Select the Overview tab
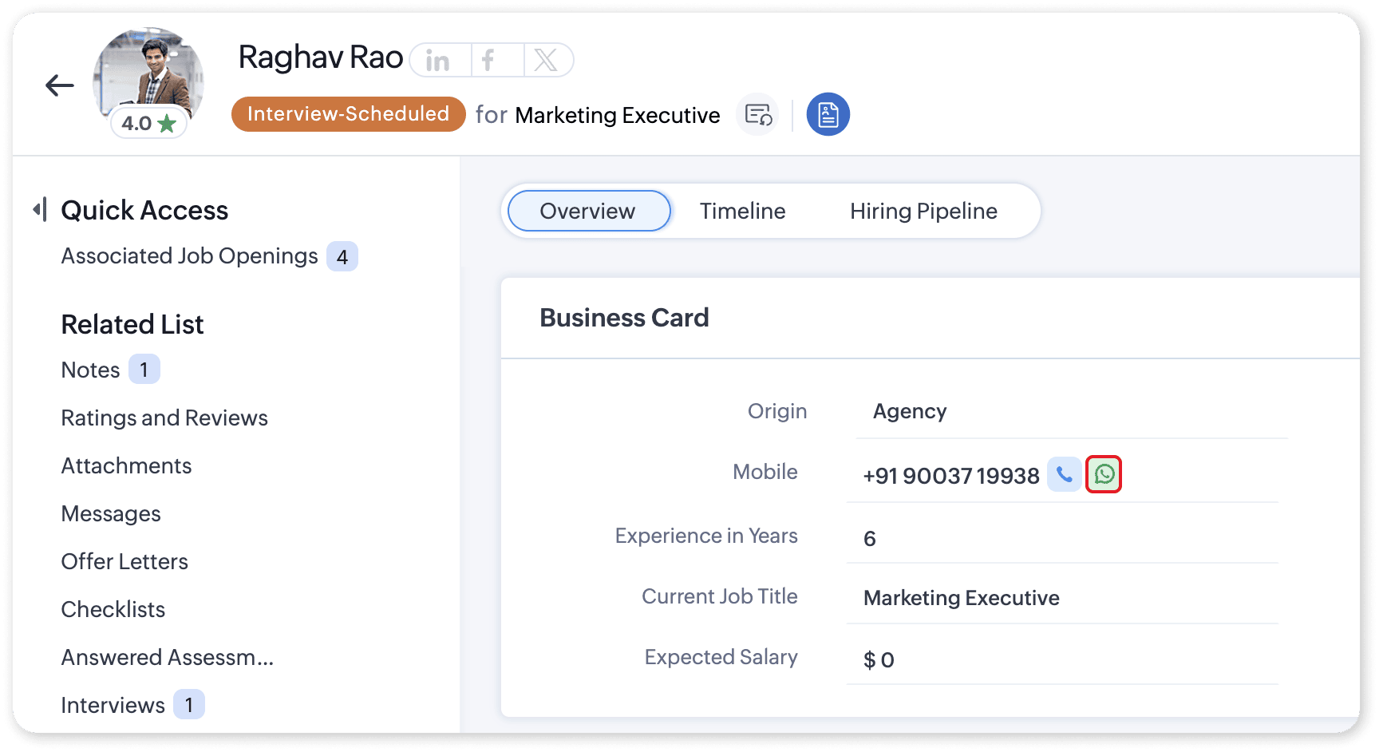This screenshot has height=752, width=1379. coord(588,211)
